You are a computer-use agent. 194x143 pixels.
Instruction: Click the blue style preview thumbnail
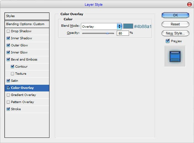point(175,56)
